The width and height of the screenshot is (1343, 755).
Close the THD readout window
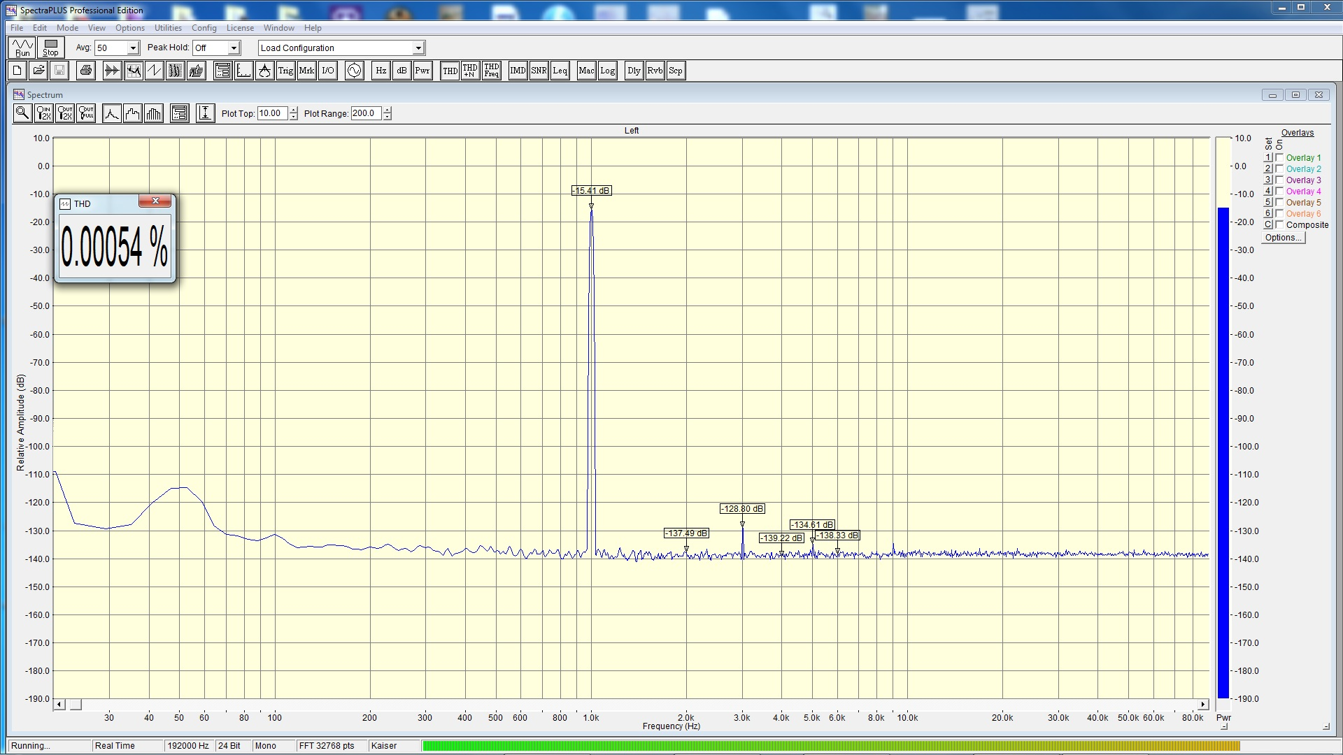[155, 201]
